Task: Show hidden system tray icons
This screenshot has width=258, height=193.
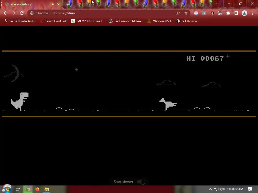Action: [210, 189]
